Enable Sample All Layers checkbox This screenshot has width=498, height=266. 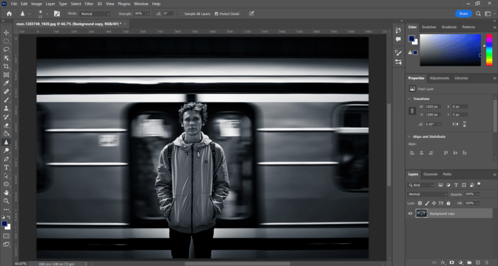pyautogui.click(x=182, y=14)
